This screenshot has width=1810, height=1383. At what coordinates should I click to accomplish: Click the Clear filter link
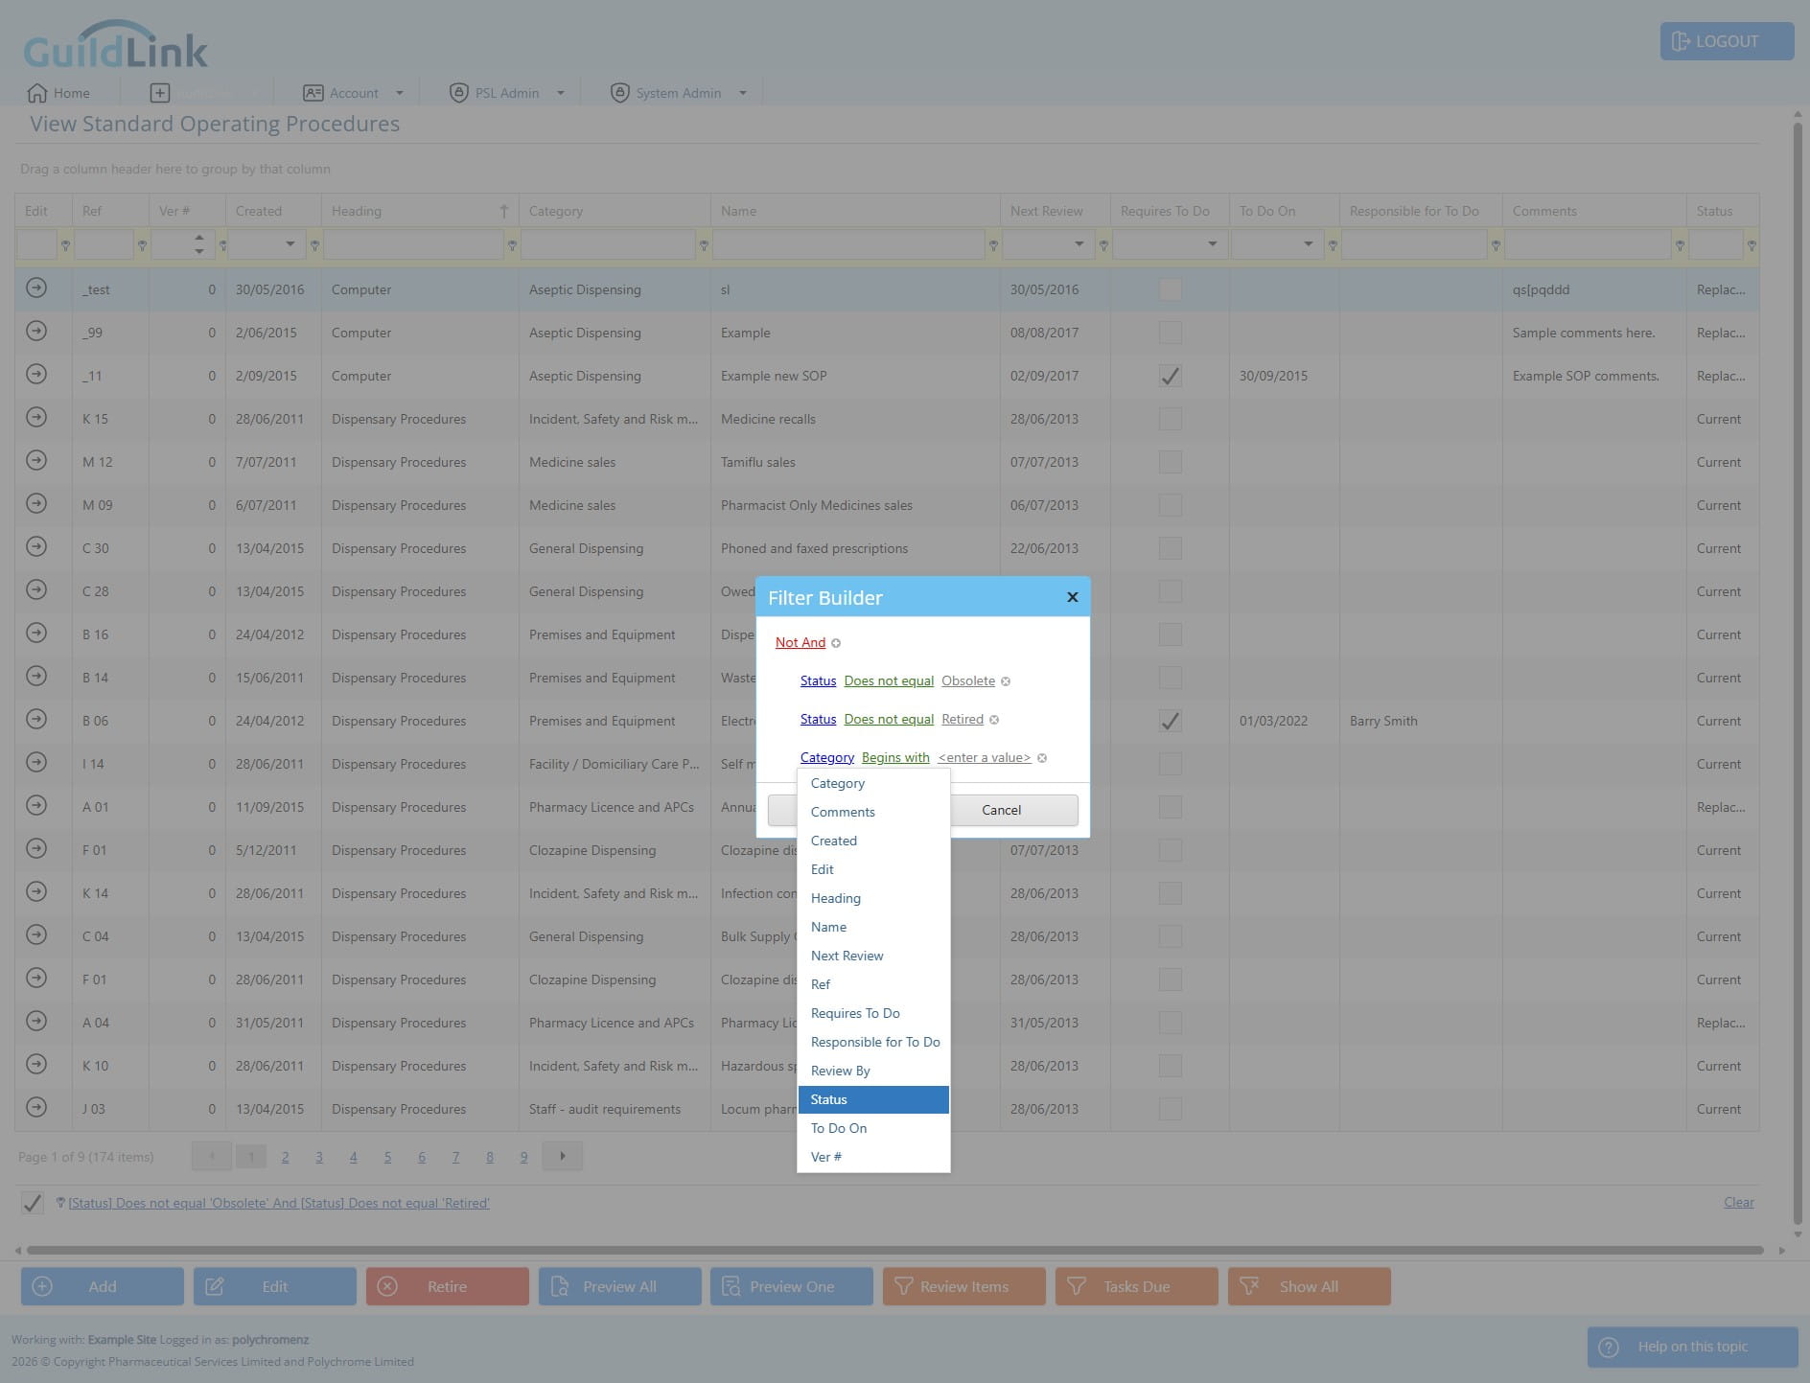tap(1738, 1202)
